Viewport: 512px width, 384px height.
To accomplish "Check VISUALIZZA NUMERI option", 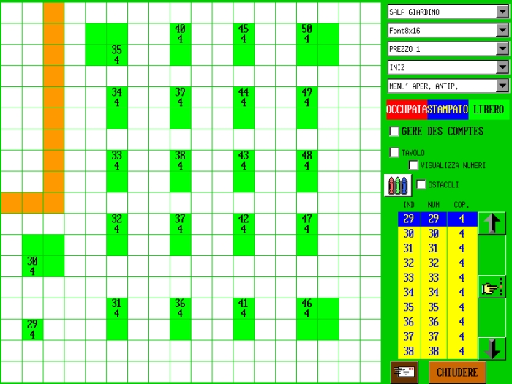I will tap(413, 165).
